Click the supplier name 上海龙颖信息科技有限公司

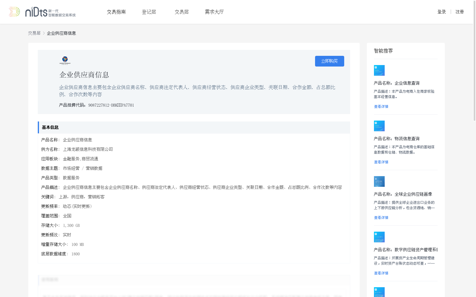click(x=88, y=149)
